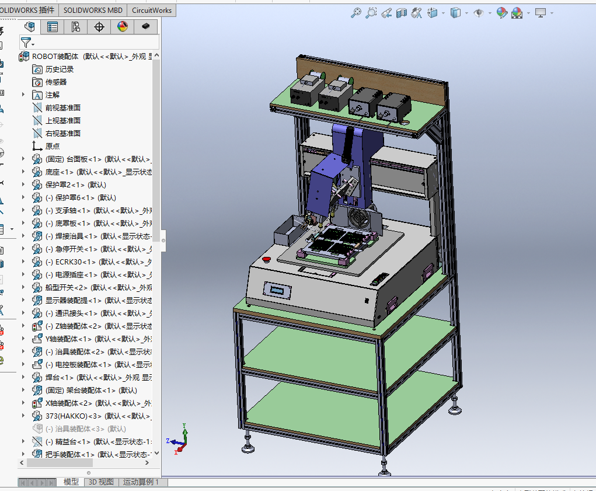Select the 上视基准面 plane
Screen dimensions: 596x491
[62, 120]
